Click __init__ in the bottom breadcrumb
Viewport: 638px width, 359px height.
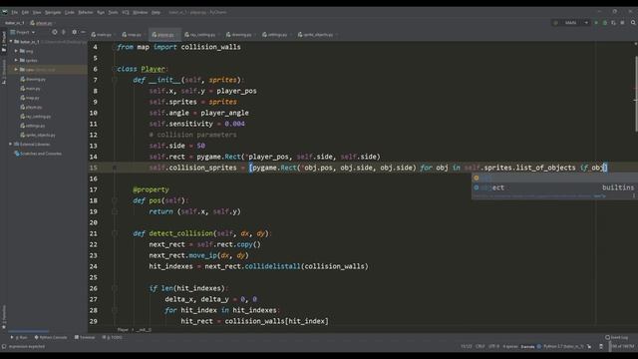tap(144, 330)
